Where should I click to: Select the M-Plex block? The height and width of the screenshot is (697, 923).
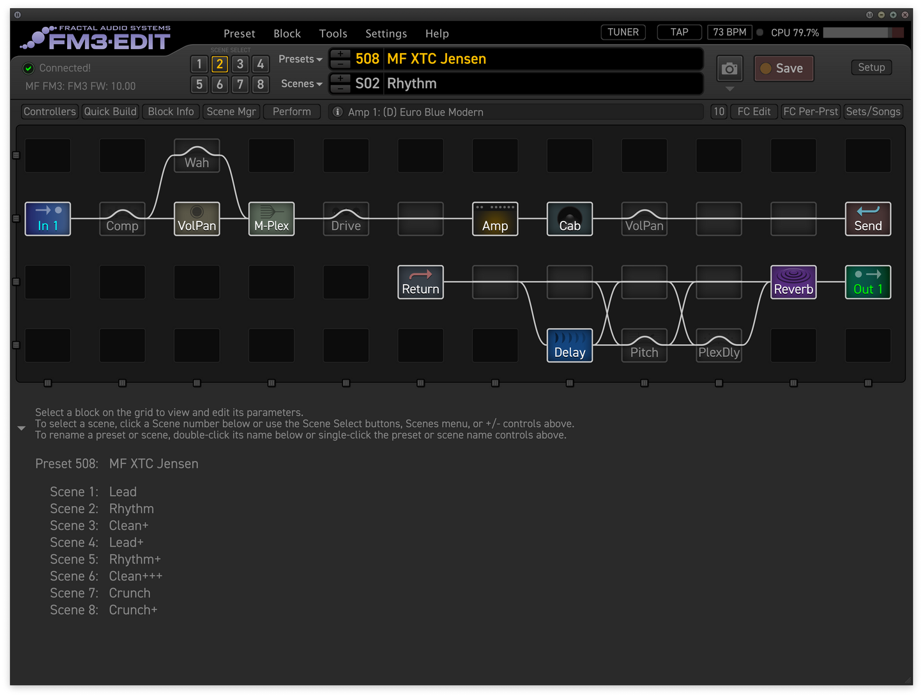coord(271,219)
